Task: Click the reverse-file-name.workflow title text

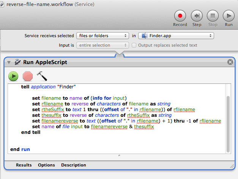Action: (40, 5)
